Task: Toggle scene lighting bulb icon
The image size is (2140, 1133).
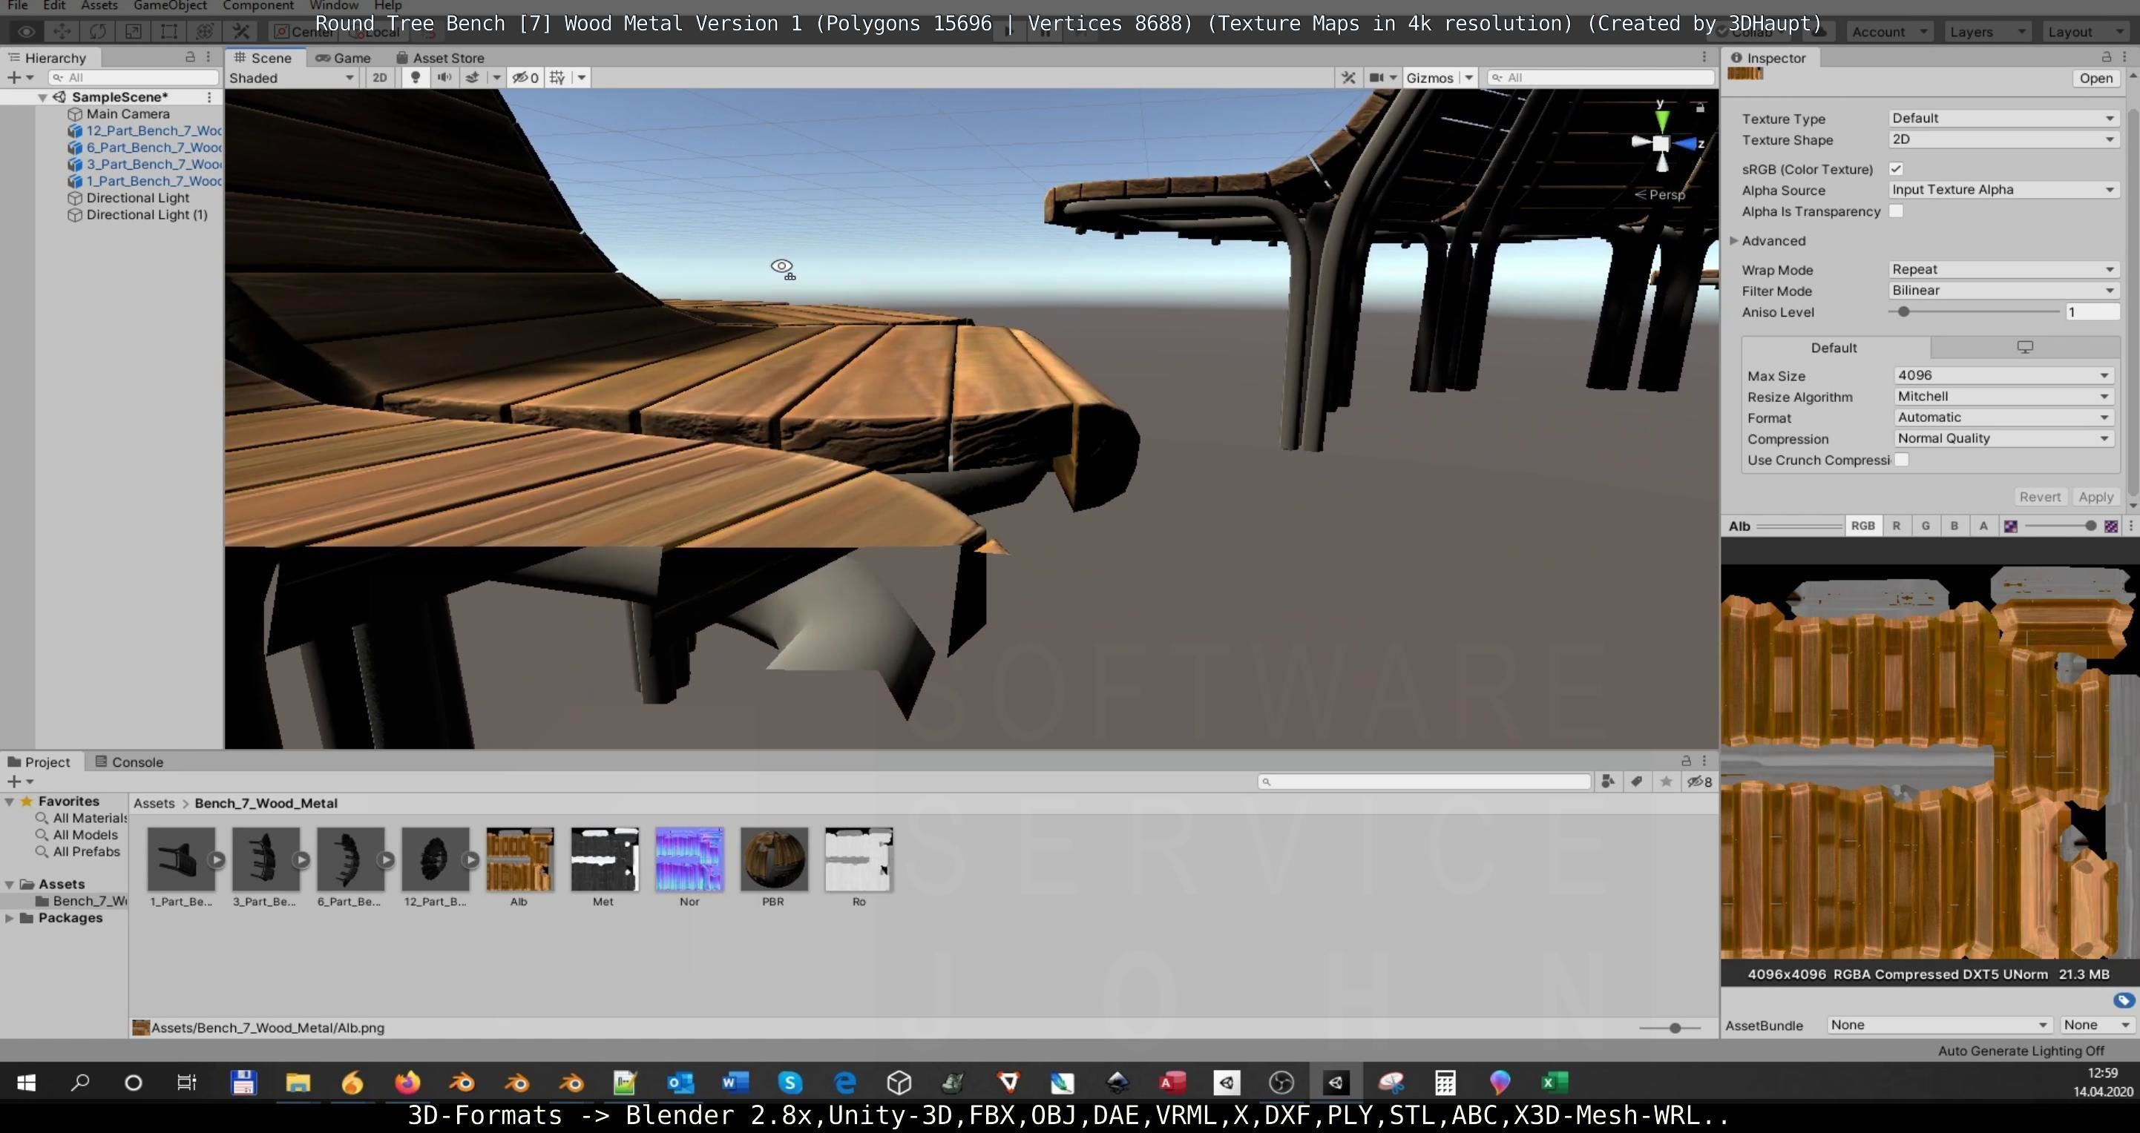Action: click(416, 77)
